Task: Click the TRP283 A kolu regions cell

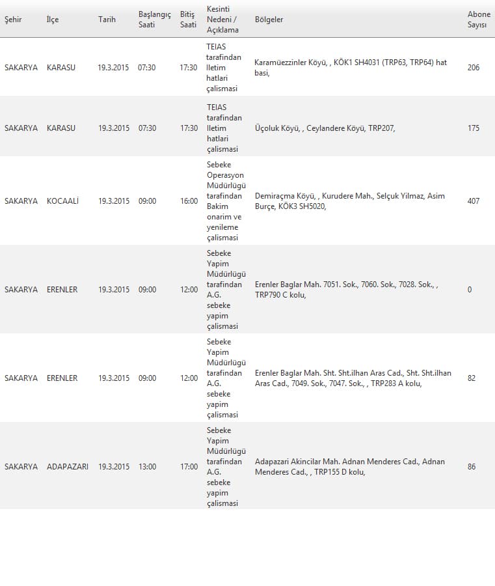Action: point(353,378)
